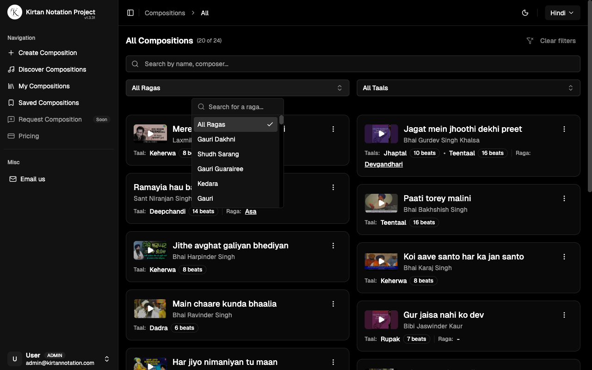Select the checked All Ragas option

point(235,124)
